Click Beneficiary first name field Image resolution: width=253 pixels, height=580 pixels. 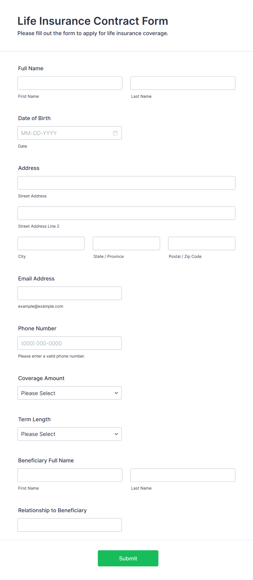click(x=70, y=475)
